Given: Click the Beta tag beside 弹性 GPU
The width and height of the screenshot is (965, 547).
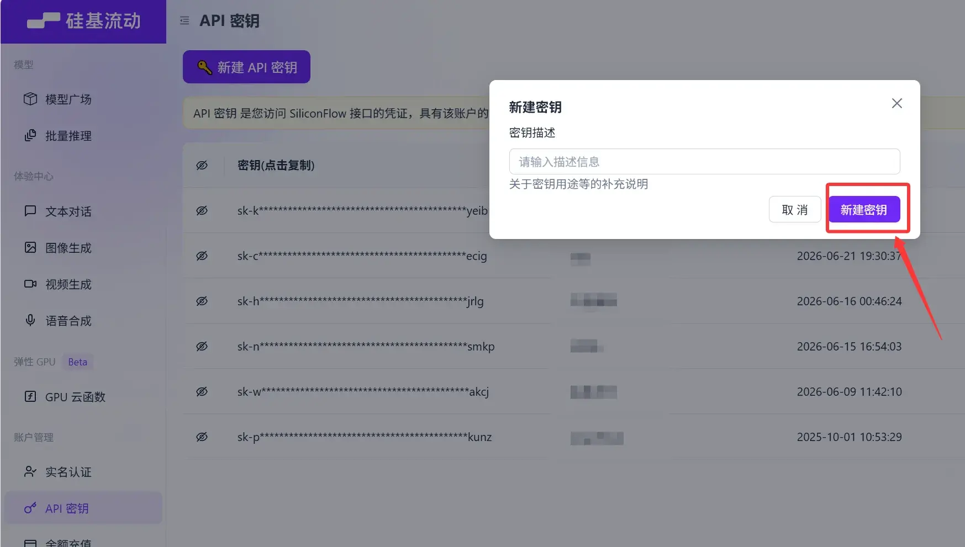Looking at the screenshot, I should point(78,362).
